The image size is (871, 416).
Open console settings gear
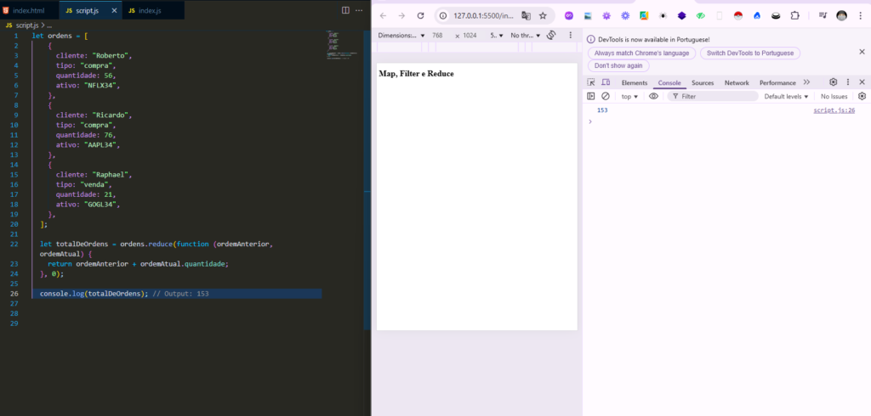click(862, 96)
